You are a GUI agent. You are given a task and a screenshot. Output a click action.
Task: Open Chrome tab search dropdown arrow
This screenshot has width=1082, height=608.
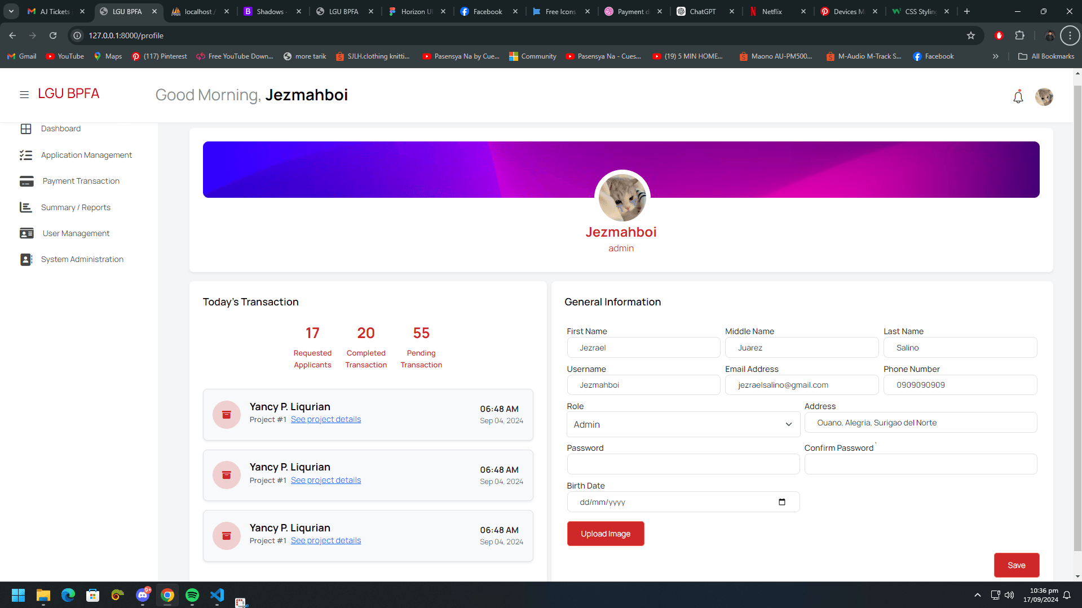pos(11,11)
